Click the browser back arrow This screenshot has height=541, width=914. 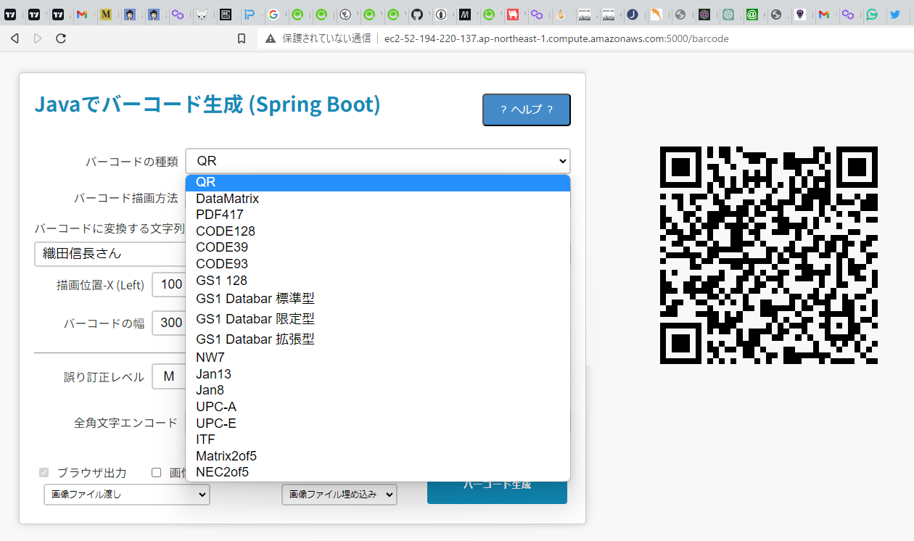pos(15,38)
